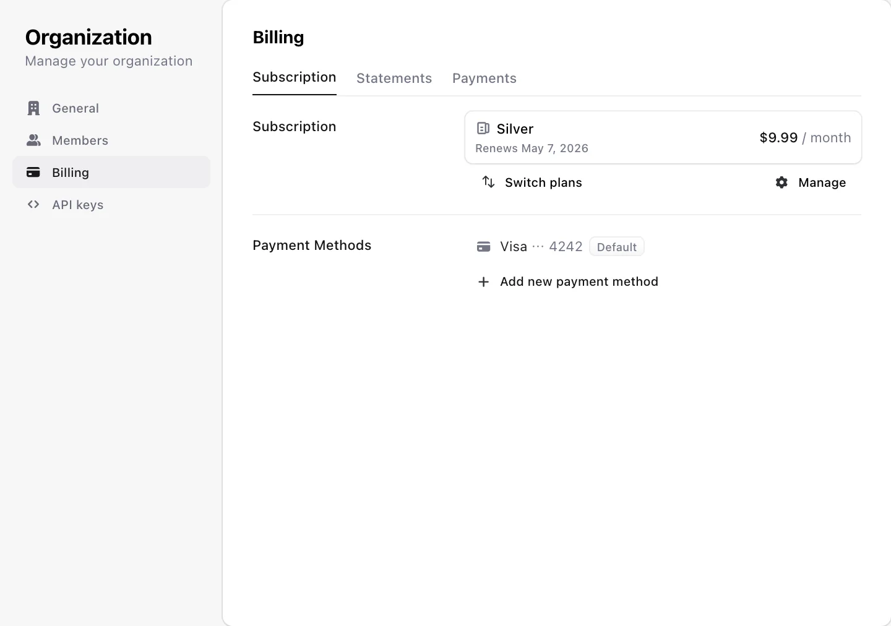Click the Subscription section label
The image size is (891, 626).
click(295, 126)
